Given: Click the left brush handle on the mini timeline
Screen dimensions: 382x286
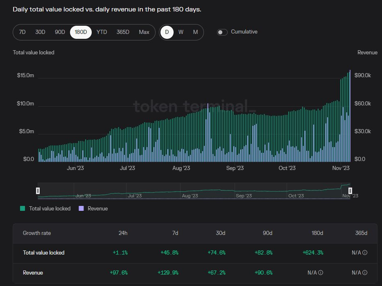Looking at the screenshot, I should coord(38,190).
